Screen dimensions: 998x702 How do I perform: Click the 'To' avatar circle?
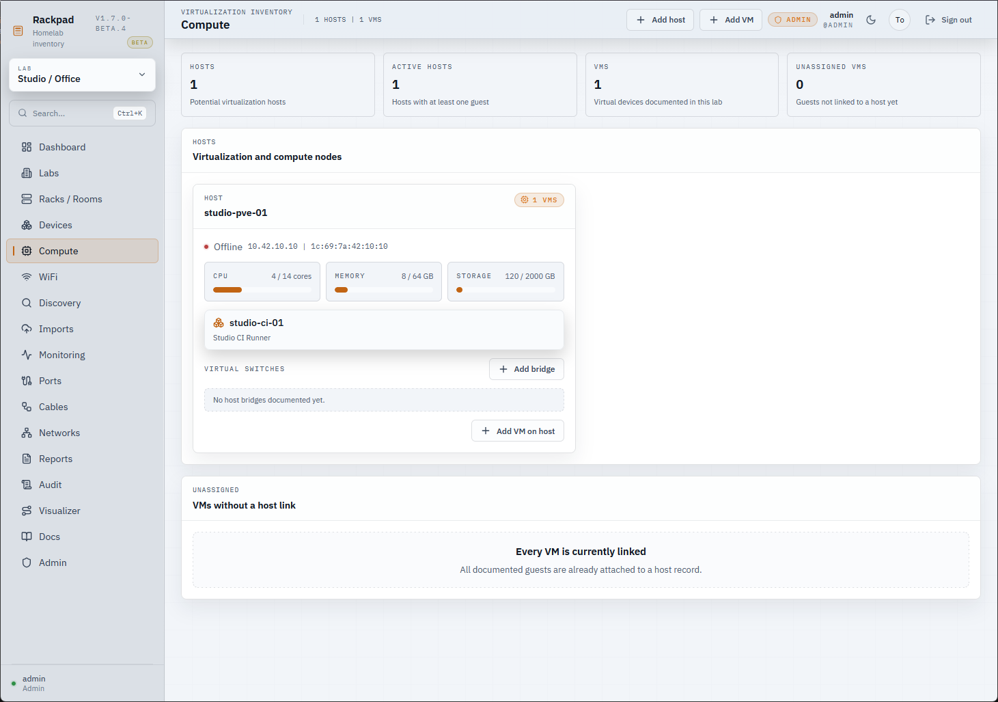(900, 20)
